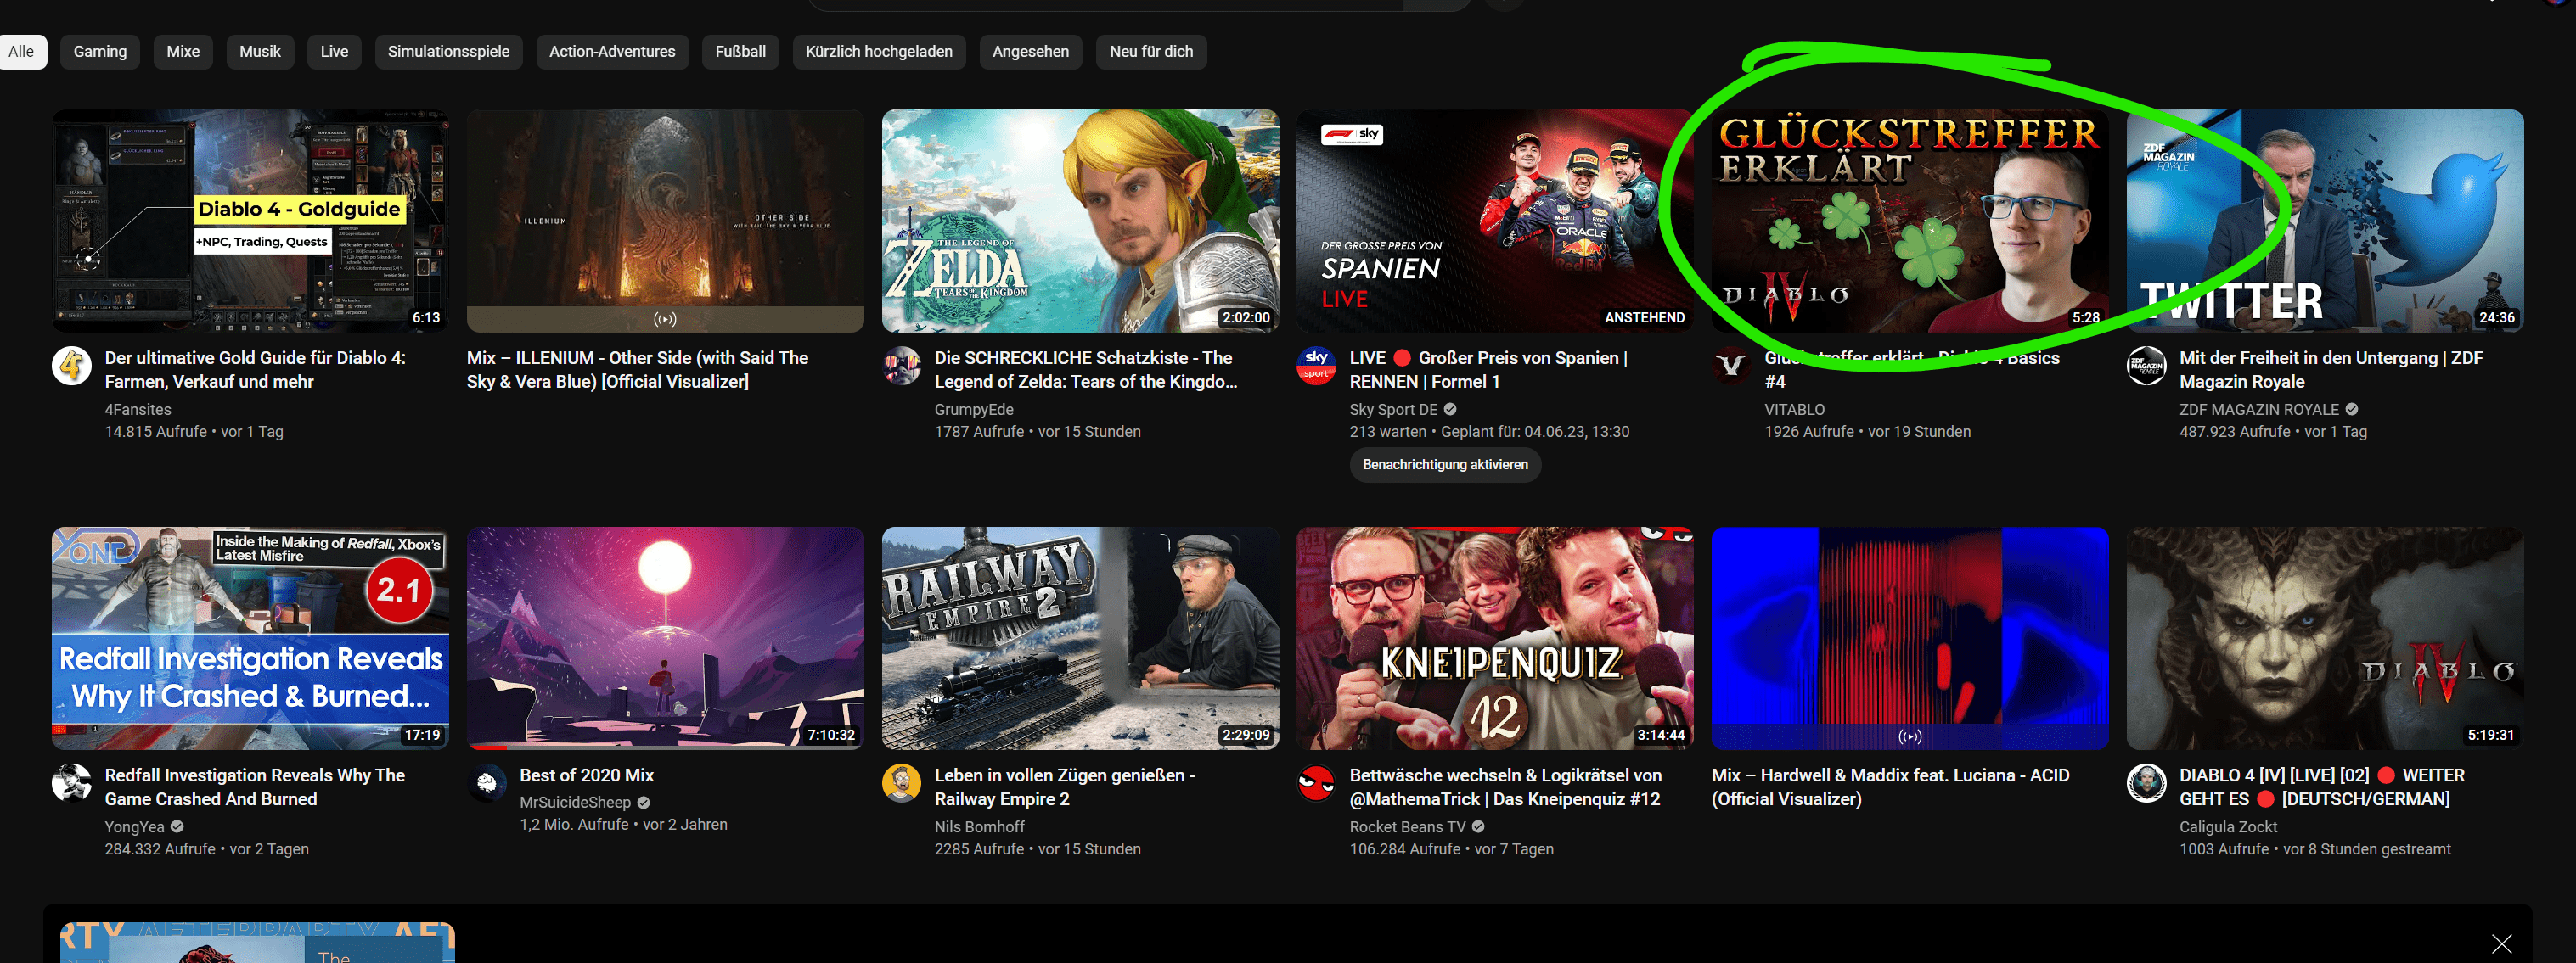Viewport: 2576px width, 963px height.
Task: Open title Redfall Investigation Reveals Why
Action: 255,787
